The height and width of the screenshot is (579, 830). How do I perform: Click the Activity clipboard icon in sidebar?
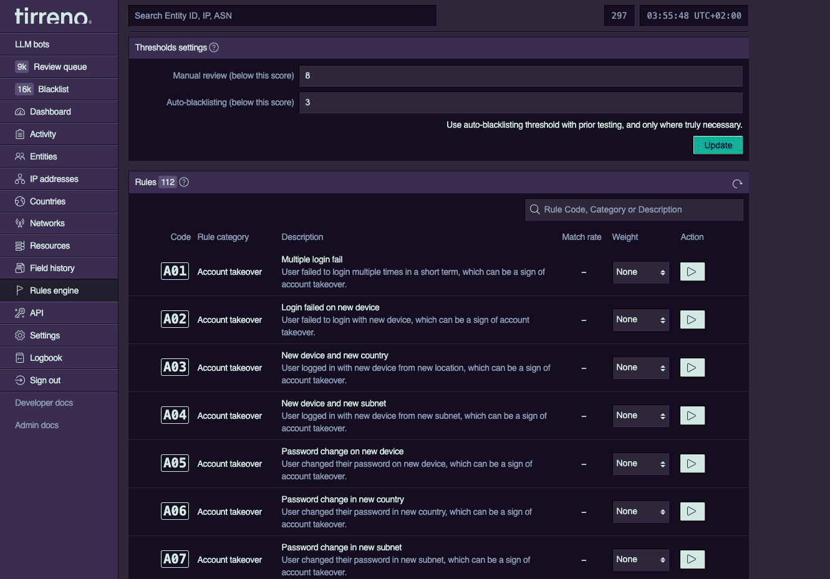pyautogui.click(x=20, y=134)
